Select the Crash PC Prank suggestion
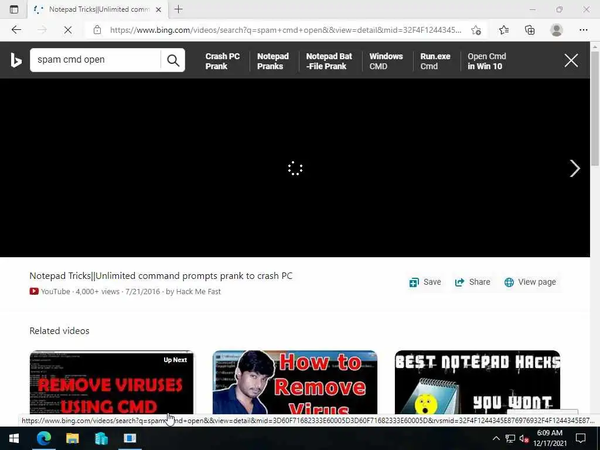The width and height of the screenshot is (600, 450). click(x=222, y=61)
